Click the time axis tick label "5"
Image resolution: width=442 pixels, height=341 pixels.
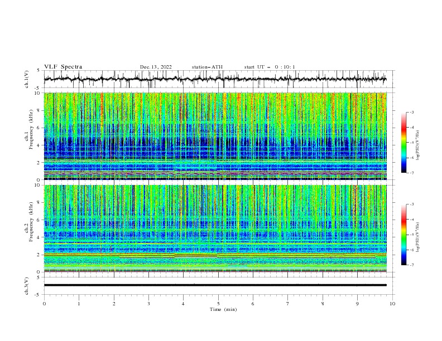tap(218, 304)
